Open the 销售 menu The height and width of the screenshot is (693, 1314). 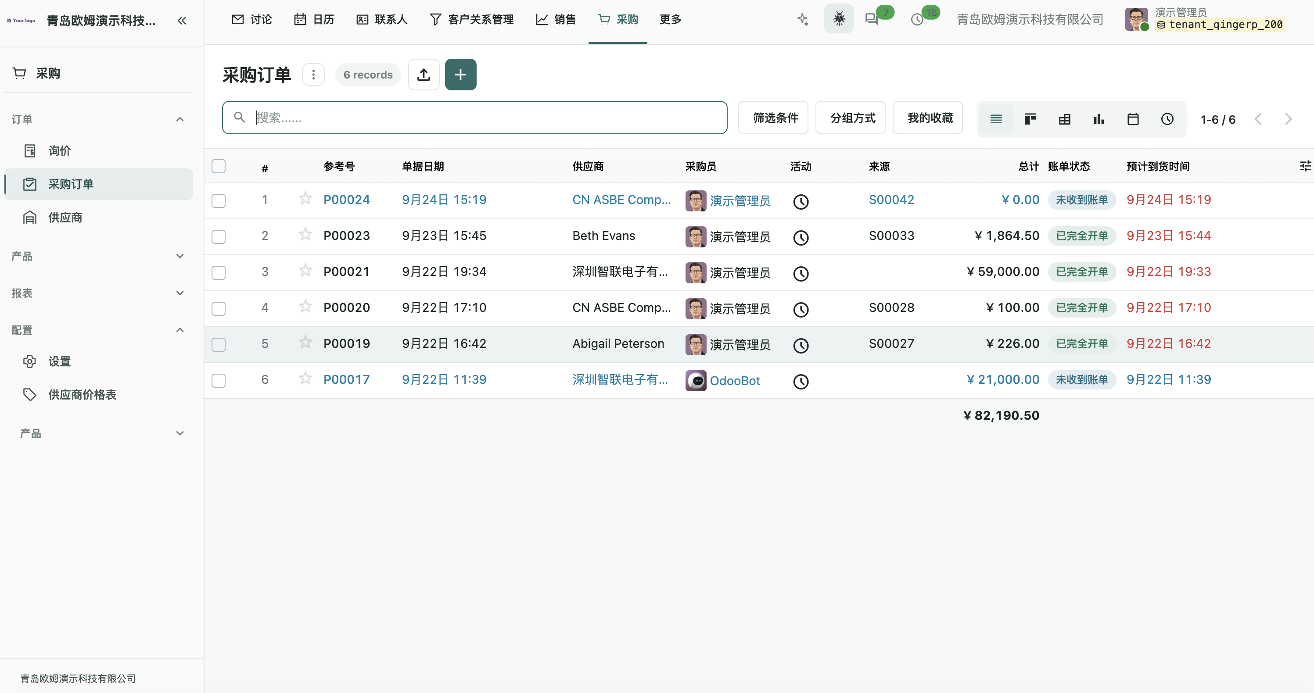tap(556, 19)
